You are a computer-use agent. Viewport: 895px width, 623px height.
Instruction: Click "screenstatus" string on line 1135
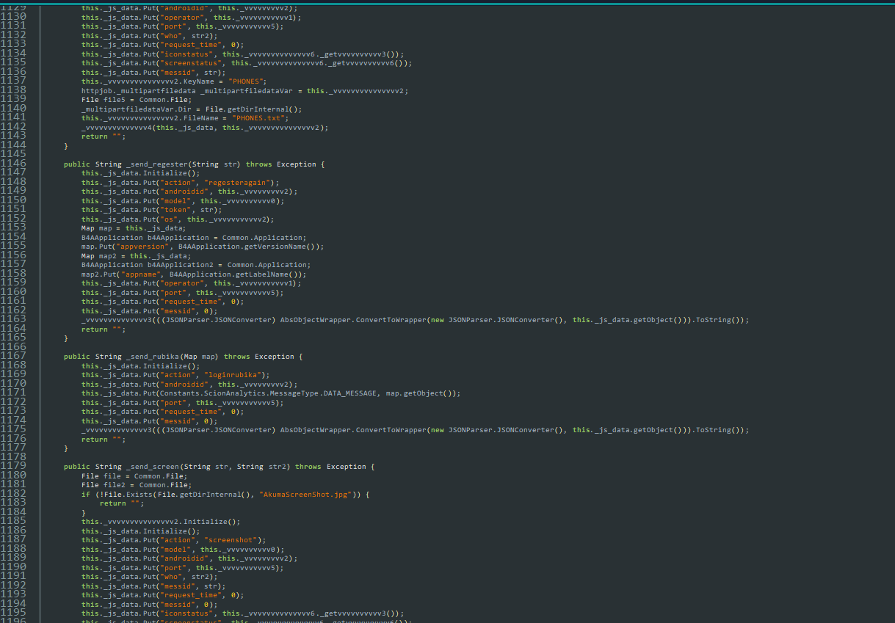(x=191, y=63)
